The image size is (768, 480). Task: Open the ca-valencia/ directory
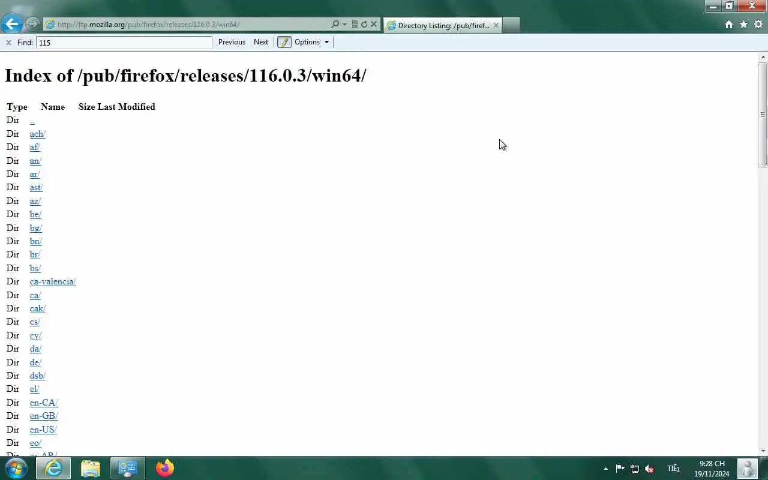pos(53,281)
